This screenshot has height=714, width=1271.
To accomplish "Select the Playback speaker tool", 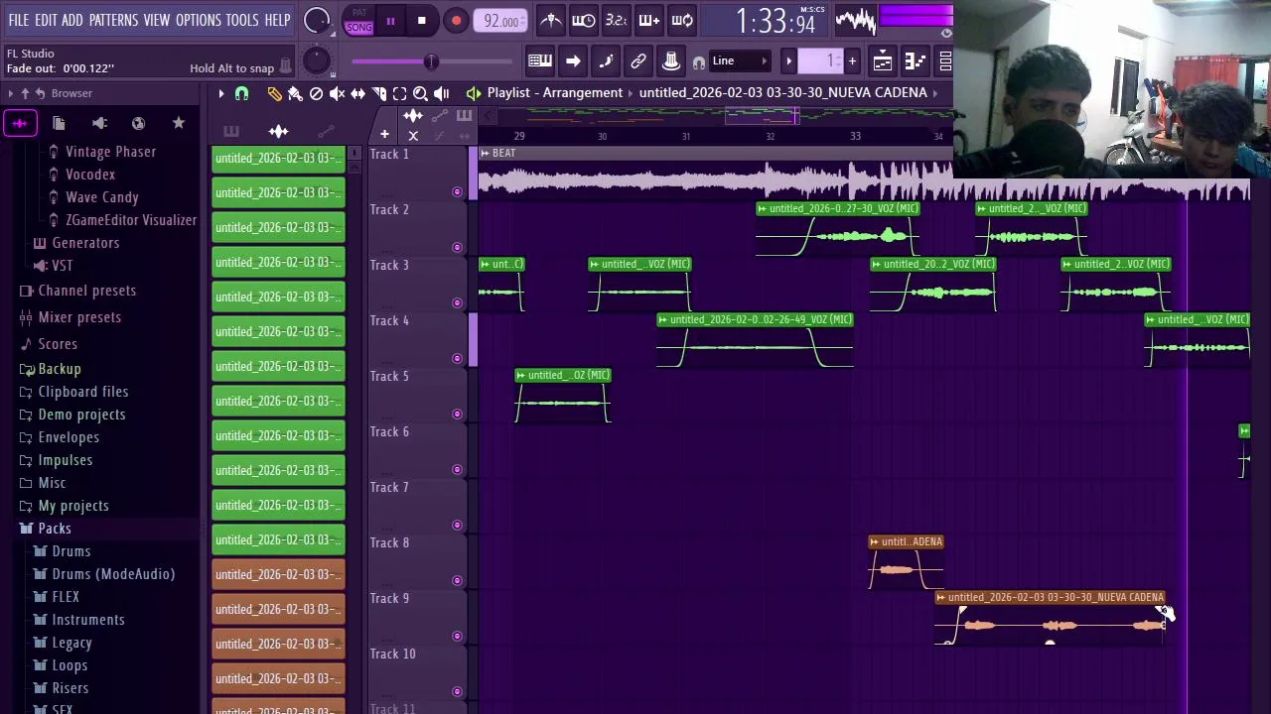I will (x=441, y=93).
